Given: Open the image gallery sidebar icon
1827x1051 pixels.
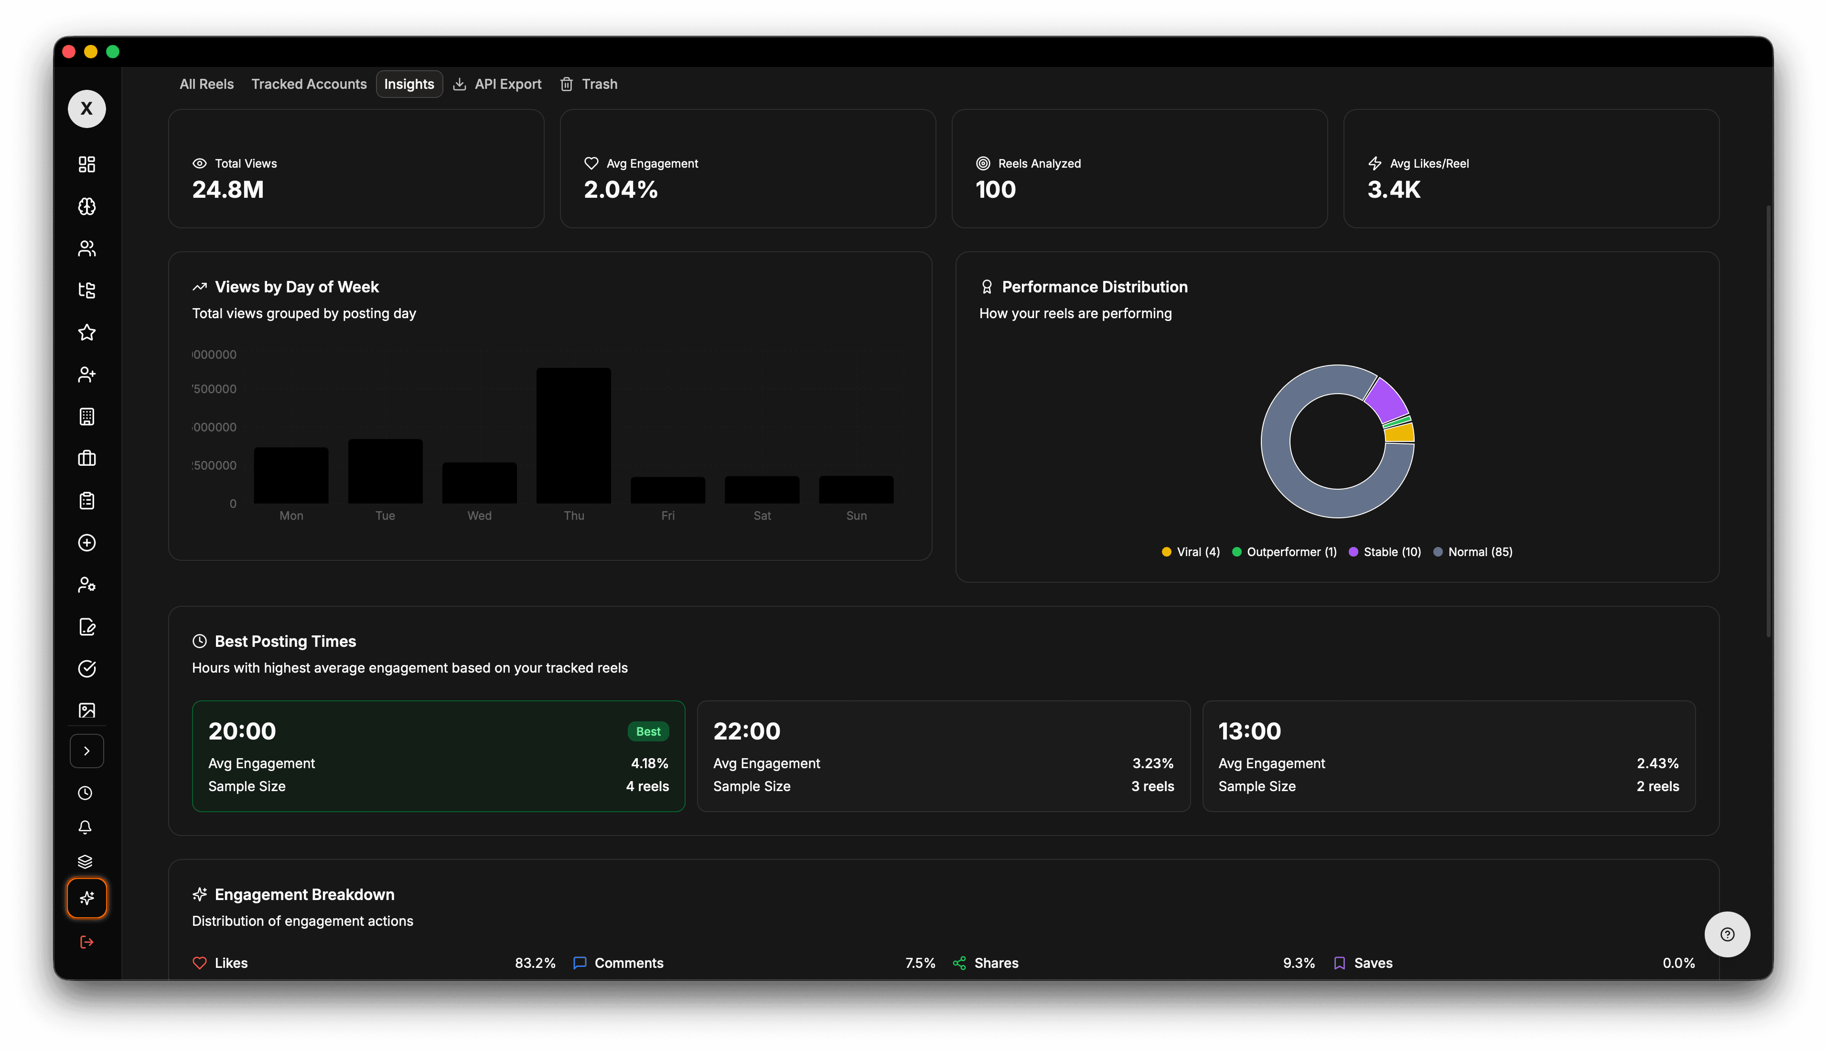Looking at the screenshot, I should (86, 710).
